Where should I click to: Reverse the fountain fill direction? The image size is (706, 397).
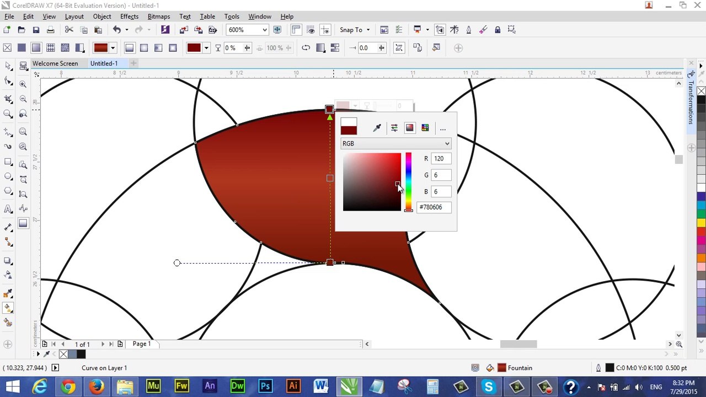306,48
